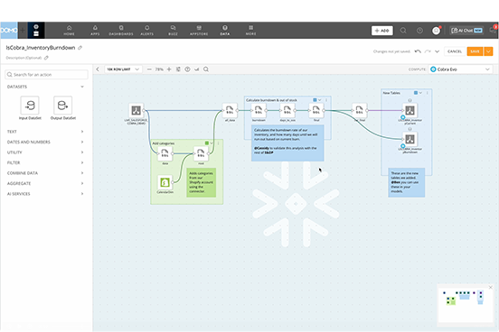Select the data SQL node in green group
Screen dimensions: 499x332
click(165, 153)
